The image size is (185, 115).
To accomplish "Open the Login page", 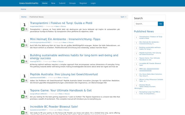I will click(x=93, y=3).
